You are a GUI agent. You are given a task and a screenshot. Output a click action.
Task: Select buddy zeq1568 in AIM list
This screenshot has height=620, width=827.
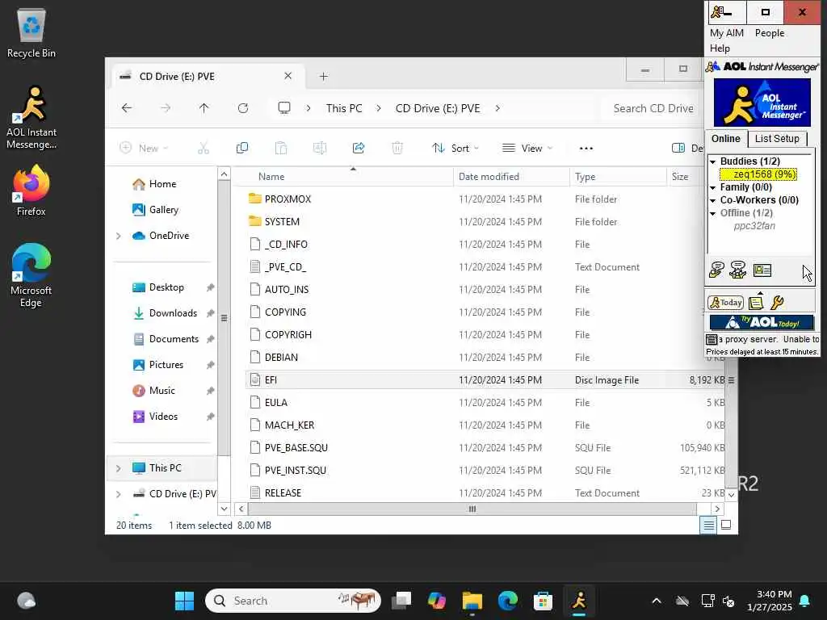pyautogui.click(x=759, y=174)
